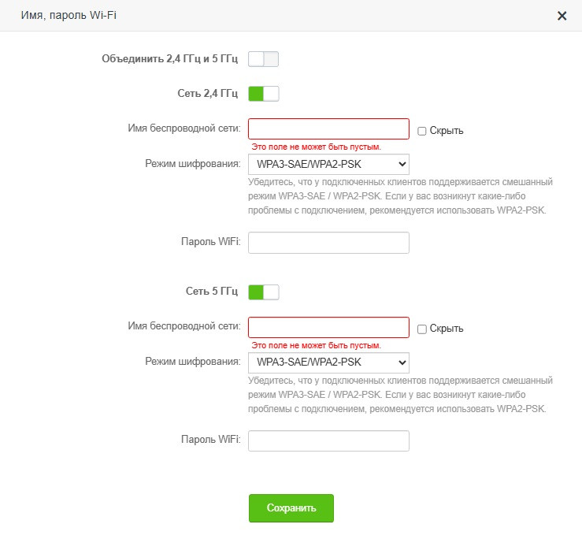The width and height of the screenshot is (582, 539).
Task: Click the empty-field error under 2.4 GHz name
Action: (x=316, y=147)
